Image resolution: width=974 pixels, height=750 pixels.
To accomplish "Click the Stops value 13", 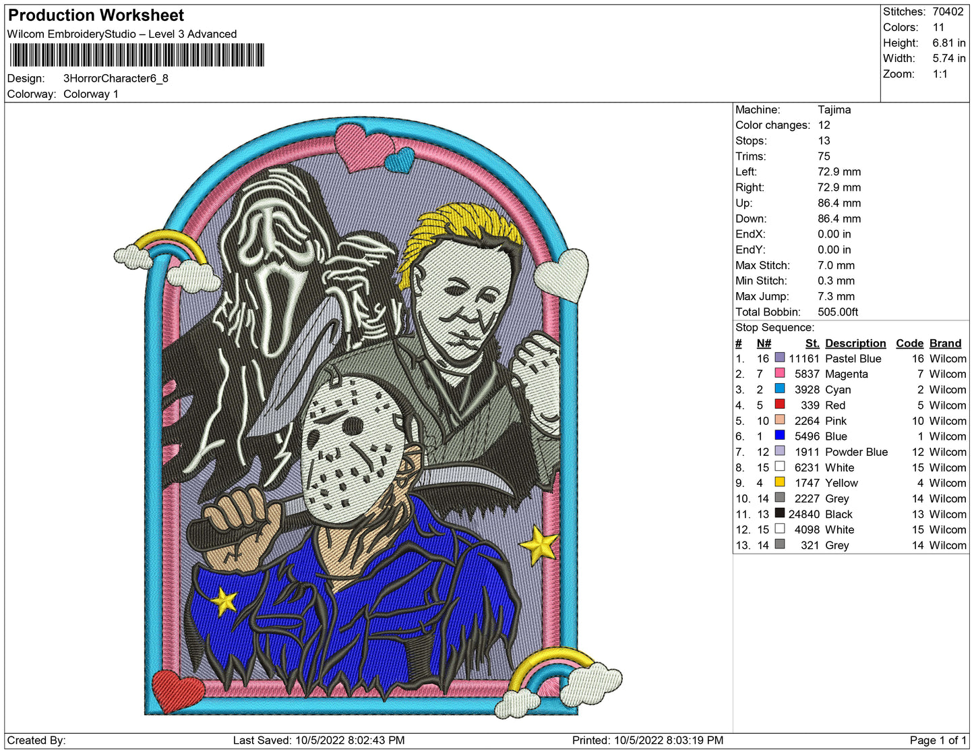I will pyautogui.click(x=824, y=140).
